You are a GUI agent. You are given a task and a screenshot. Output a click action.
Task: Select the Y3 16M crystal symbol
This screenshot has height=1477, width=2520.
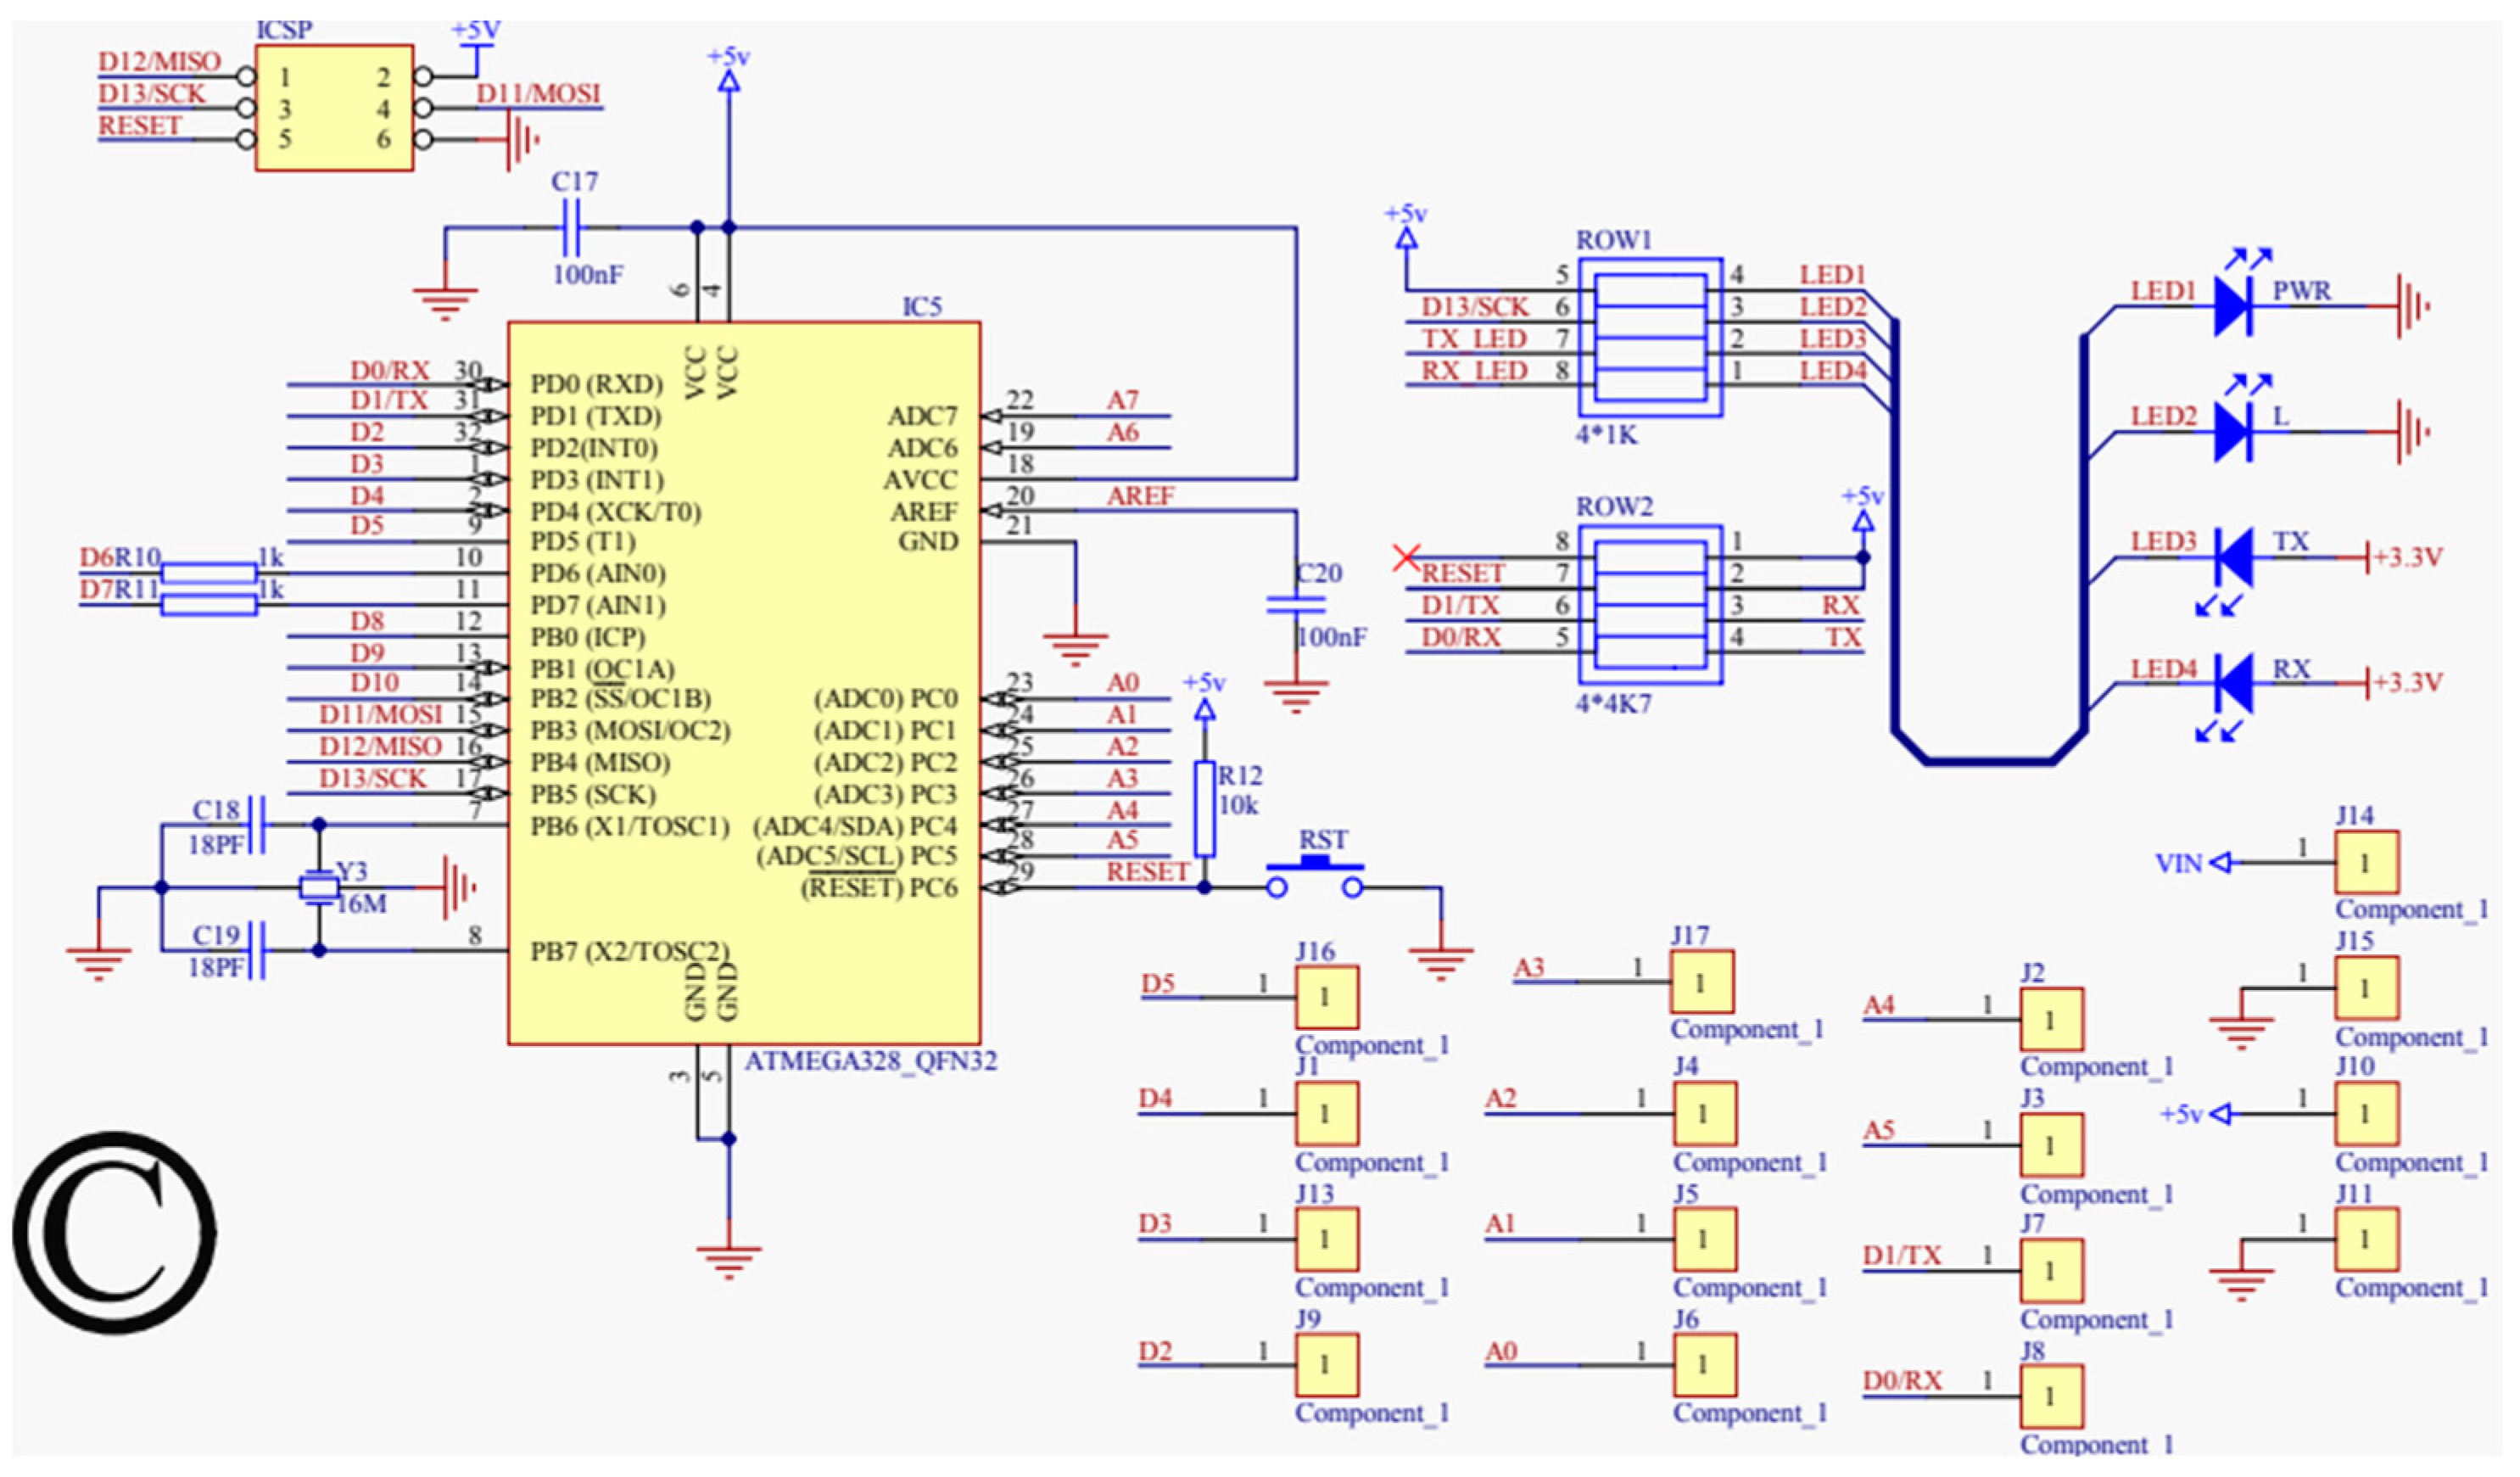pos(319,887)
